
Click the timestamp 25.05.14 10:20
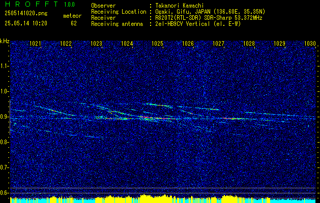[26, 23]
